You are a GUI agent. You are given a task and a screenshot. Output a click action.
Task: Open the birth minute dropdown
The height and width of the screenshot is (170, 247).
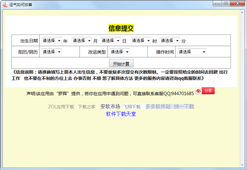[x=170, y=41]
